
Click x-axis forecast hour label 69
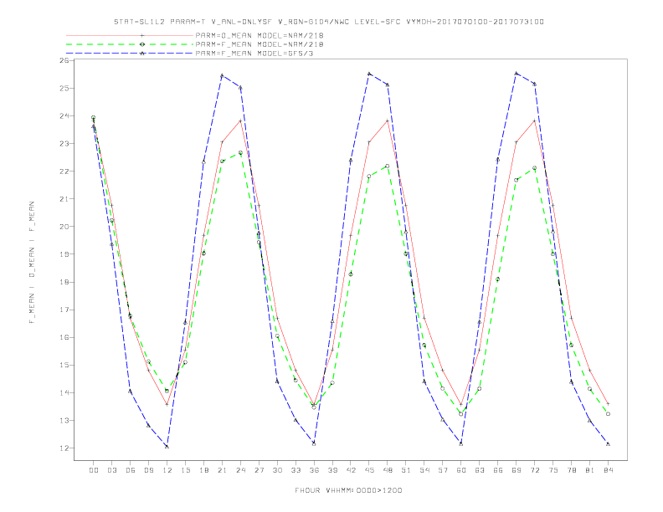[517, 470]
